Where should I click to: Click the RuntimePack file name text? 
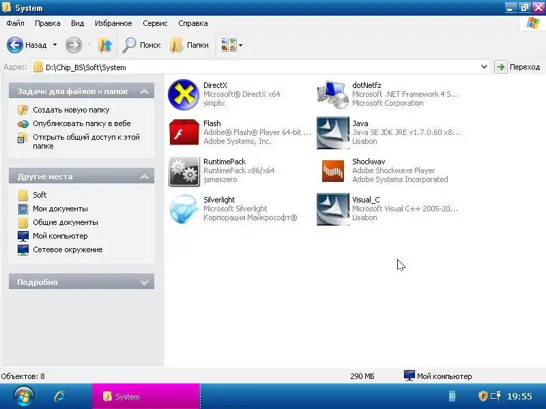click(225, 162)
